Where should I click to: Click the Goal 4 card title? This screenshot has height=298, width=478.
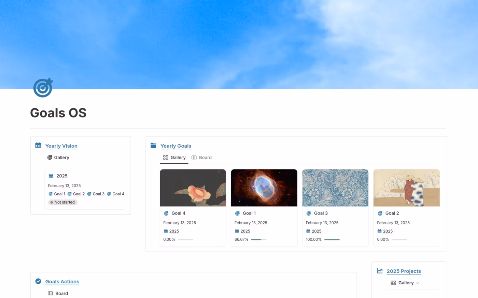click(178, 213)
